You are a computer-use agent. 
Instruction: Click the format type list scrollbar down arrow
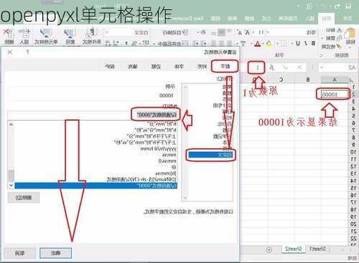[11, 185]
